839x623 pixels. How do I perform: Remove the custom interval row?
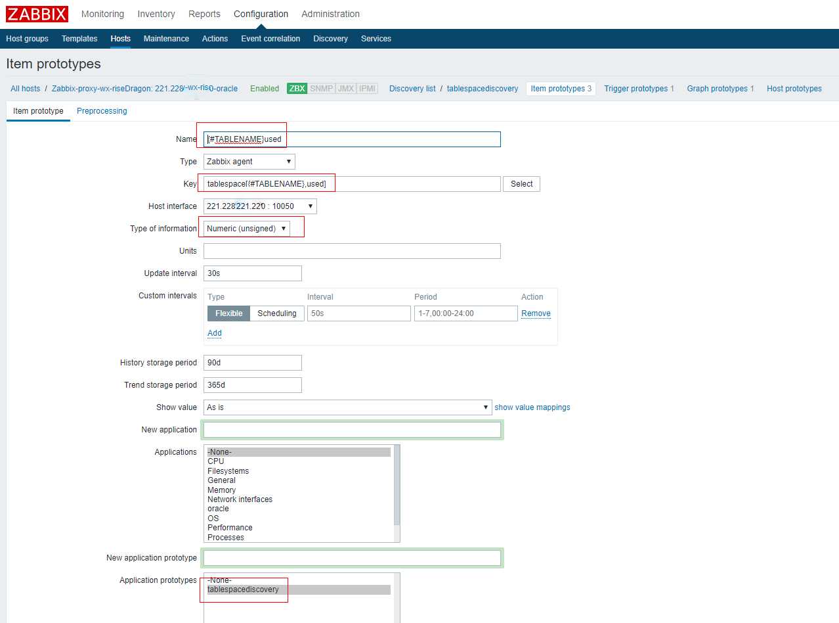(536, 313)
